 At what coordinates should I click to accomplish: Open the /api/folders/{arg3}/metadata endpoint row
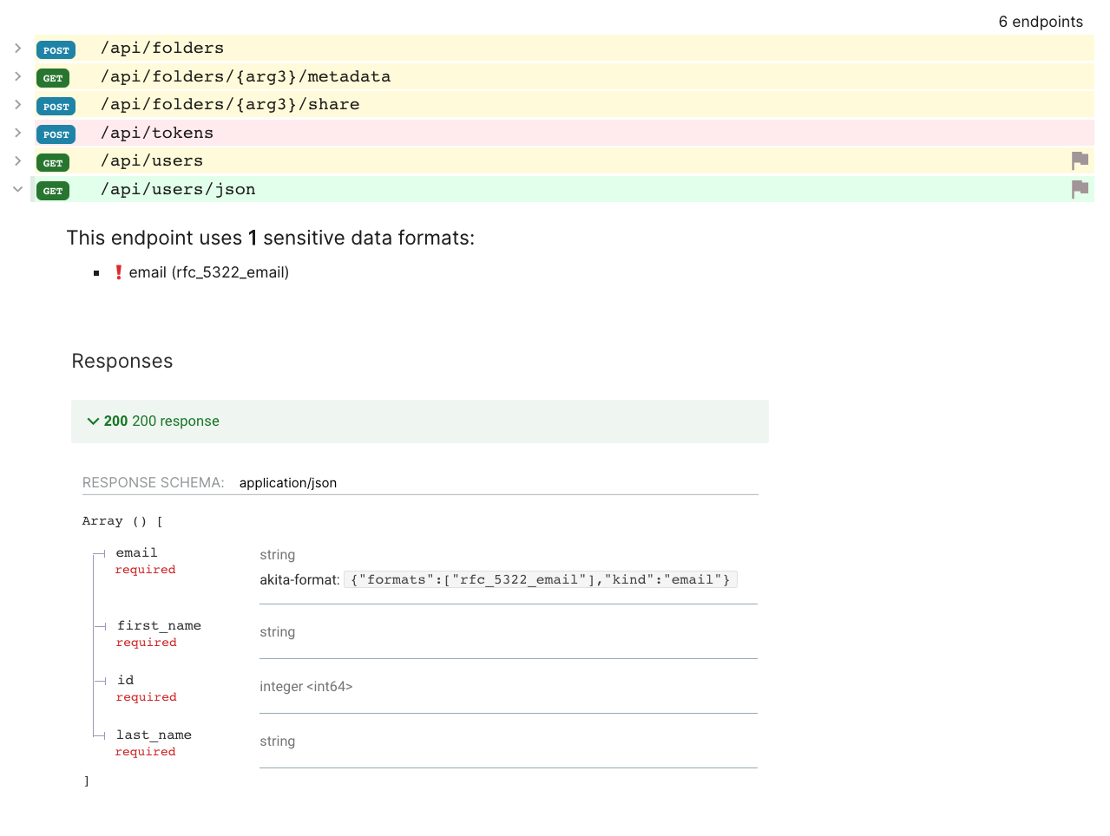(x=564, y=76)
